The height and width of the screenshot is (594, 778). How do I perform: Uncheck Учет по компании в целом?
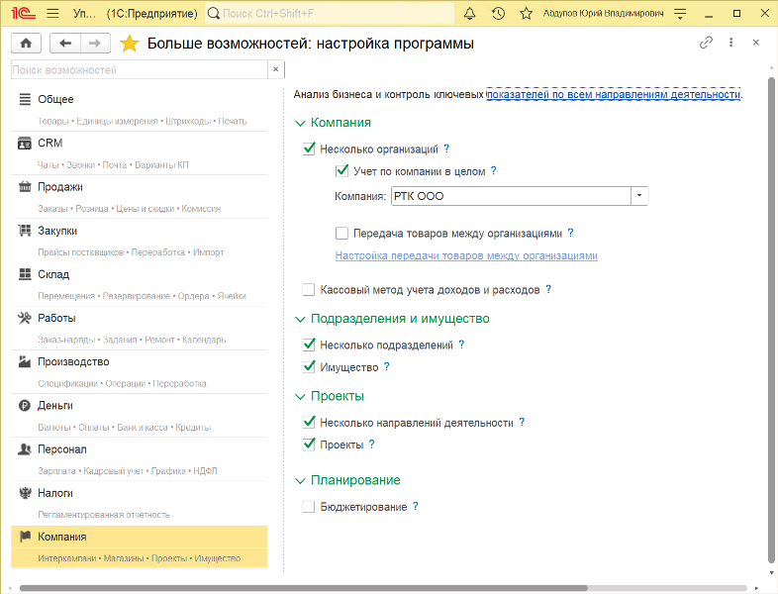[x=341, y=170]
